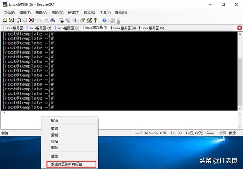Screen dimensions: 243x169
Task: Select 发送交互到所有标签 menu entry
Action: [71, 164]
